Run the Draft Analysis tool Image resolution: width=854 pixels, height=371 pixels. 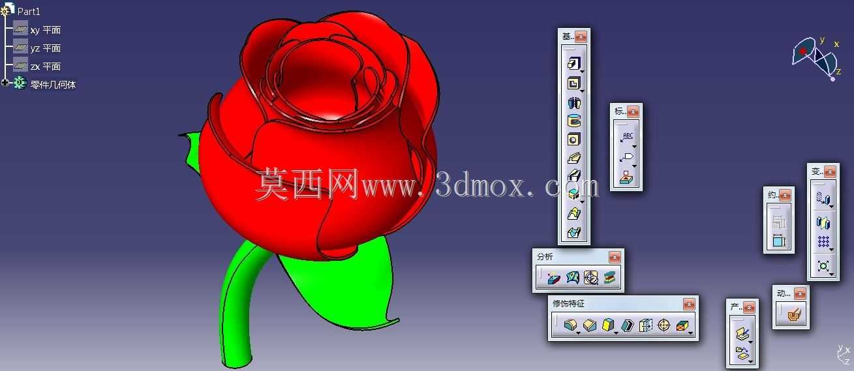tap(554, 278)
